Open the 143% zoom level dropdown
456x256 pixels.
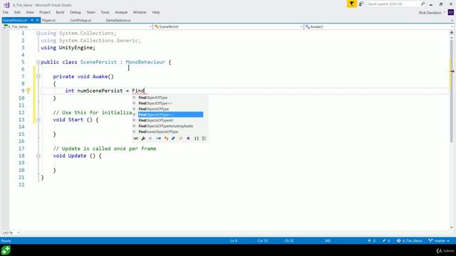coord(18,233)
